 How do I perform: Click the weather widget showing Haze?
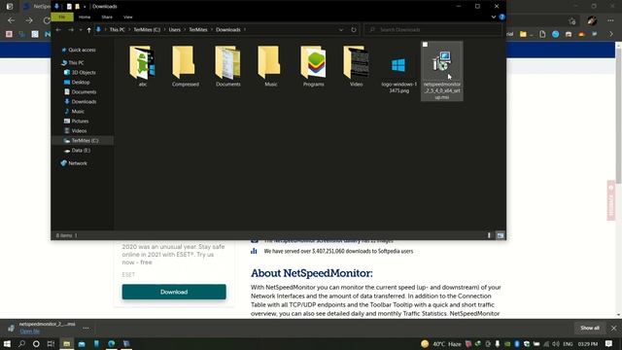441,343
